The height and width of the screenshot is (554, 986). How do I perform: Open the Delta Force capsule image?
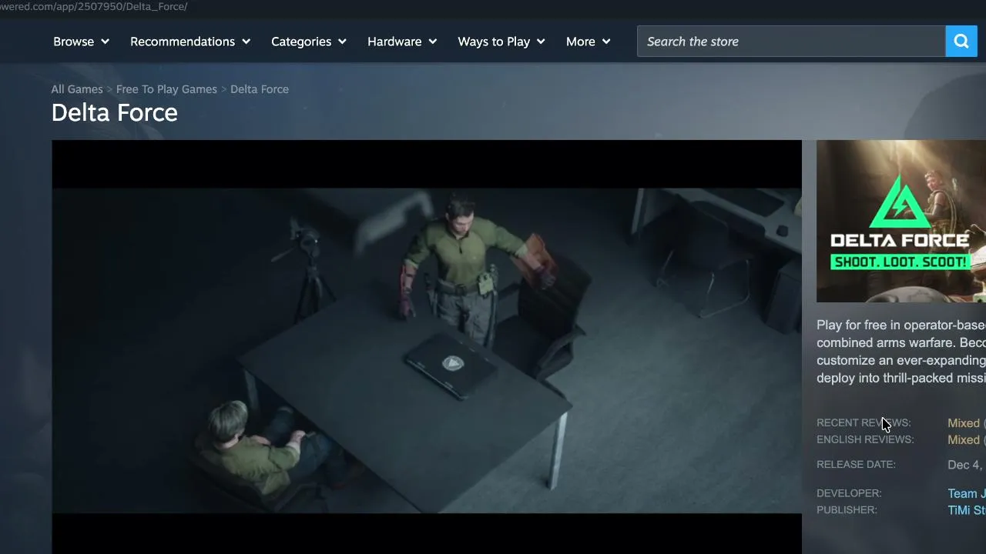[901, 222]
